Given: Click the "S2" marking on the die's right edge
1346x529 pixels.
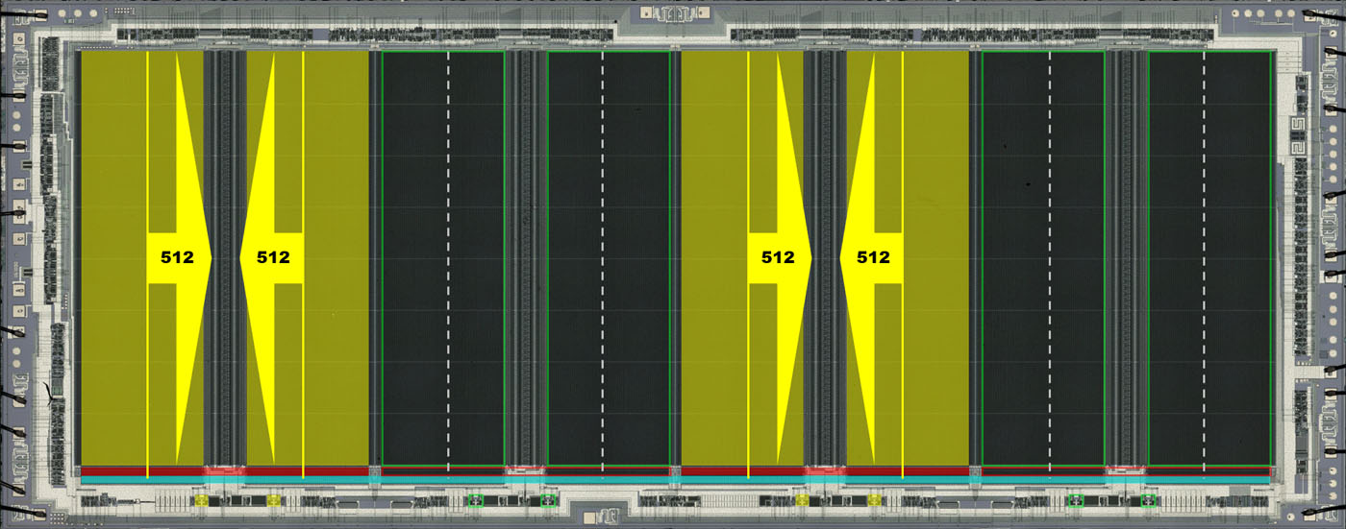Looking at the screenshot, I should coord(1297,137).
